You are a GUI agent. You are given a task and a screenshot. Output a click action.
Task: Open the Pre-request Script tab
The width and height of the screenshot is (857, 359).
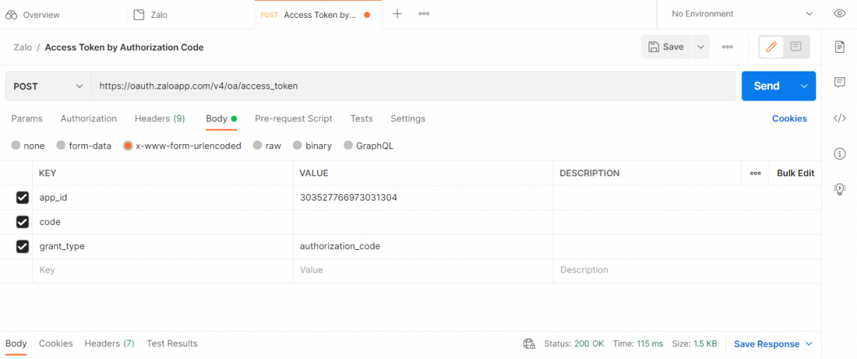294,118
